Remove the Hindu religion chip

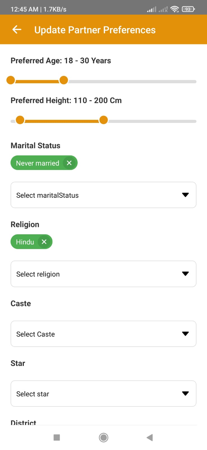coord(44,242)
